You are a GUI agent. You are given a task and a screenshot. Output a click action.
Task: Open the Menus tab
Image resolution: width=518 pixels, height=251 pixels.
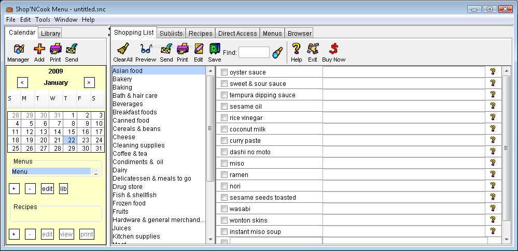[x=272, y=33]
